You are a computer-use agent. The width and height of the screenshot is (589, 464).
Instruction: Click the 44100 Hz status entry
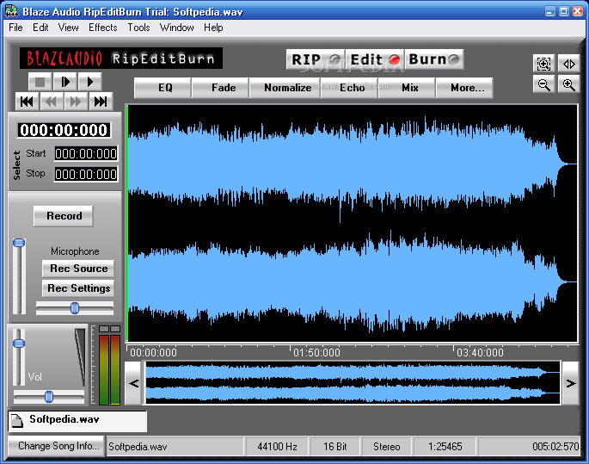tap(277, 447)
